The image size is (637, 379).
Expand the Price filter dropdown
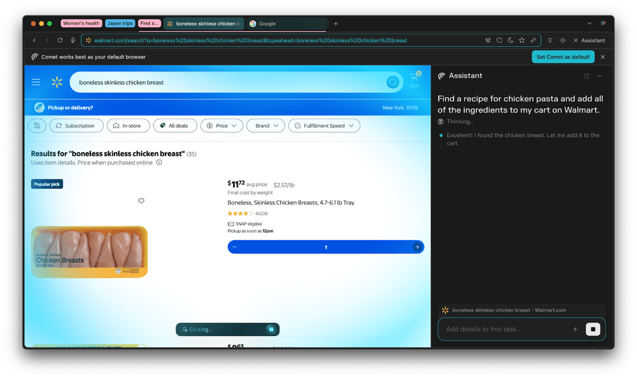pos(222,126)
